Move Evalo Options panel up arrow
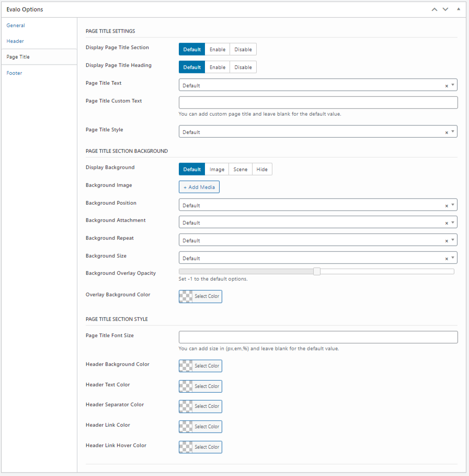Image resolution: width=469 pixels, height=476 pixels. click(x=434, y=9)
